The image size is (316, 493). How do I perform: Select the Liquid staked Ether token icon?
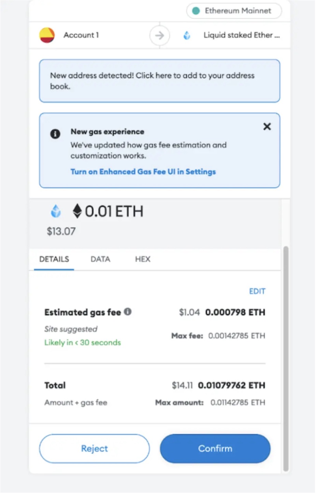point(187,35)
